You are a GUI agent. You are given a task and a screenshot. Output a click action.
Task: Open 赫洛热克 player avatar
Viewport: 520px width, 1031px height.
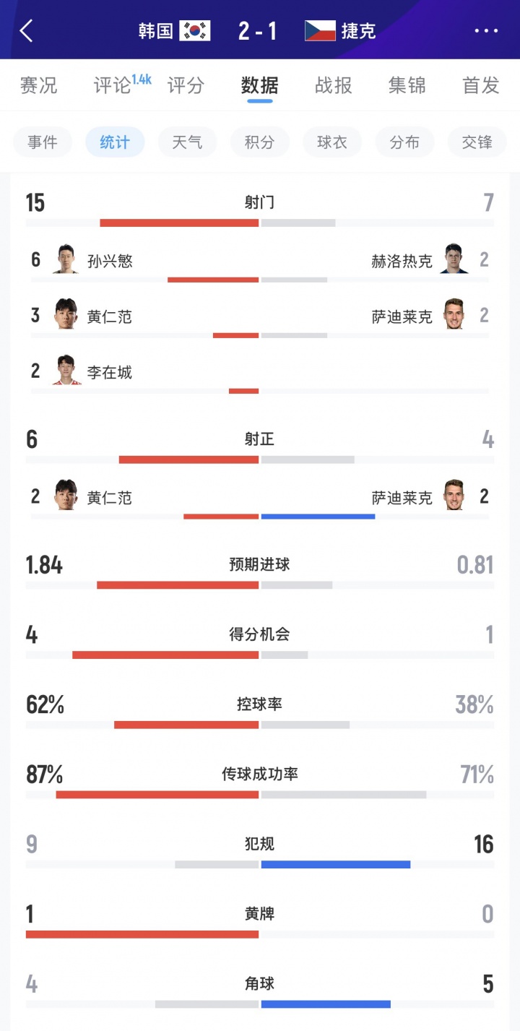[x=455, y=259]
